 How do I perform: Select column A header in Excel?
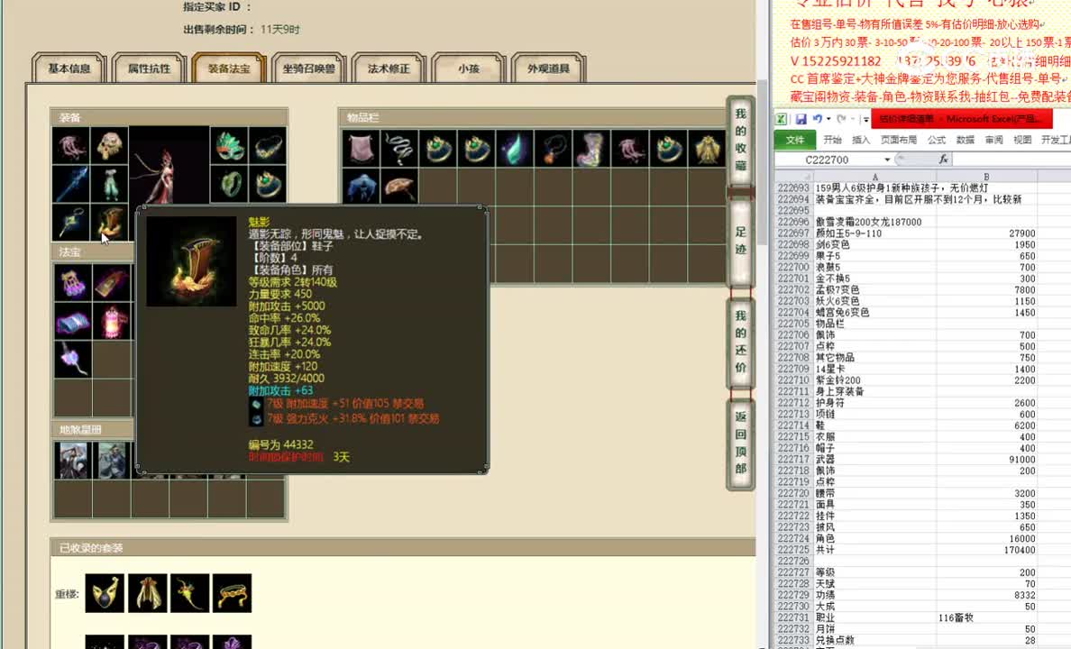[874, 177]
